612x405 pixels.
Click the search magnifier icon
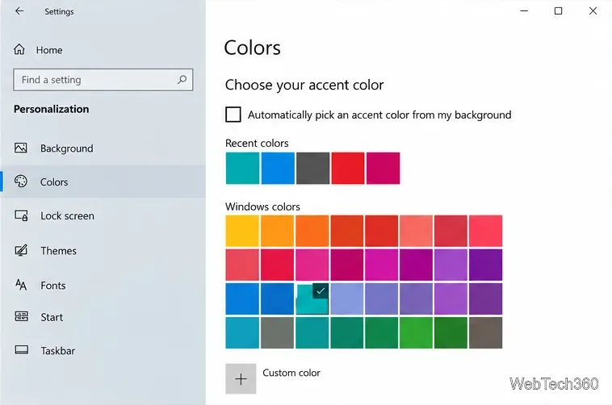coord(182,80)
